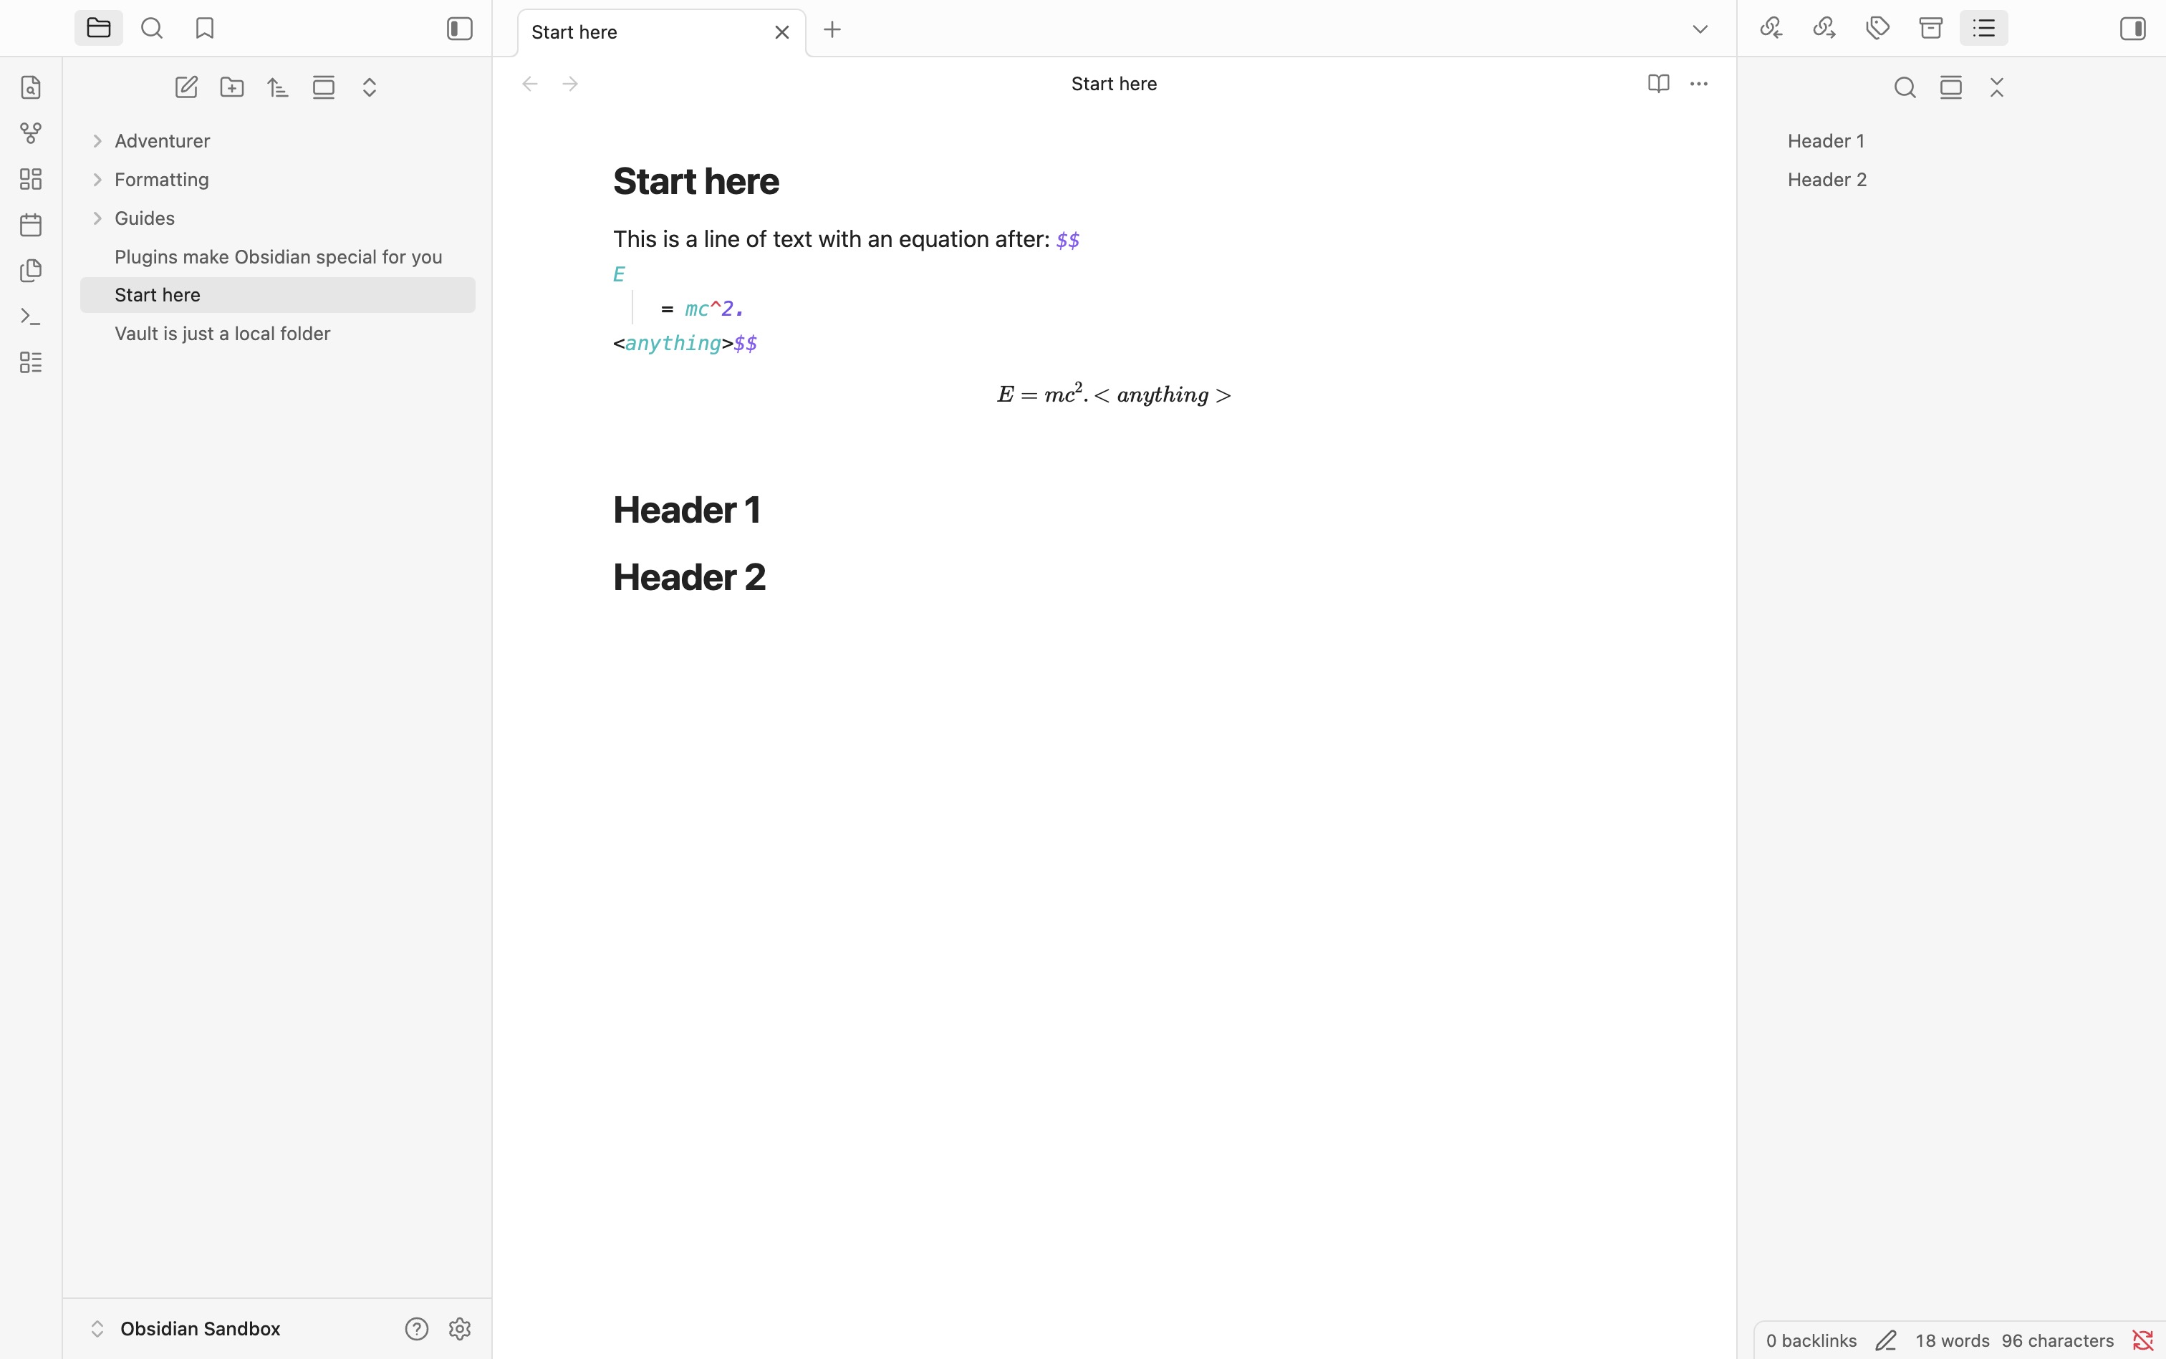2166x1359 pixels.
Task: Open the graph view from ribbon
Action: (x=31, y=133)
